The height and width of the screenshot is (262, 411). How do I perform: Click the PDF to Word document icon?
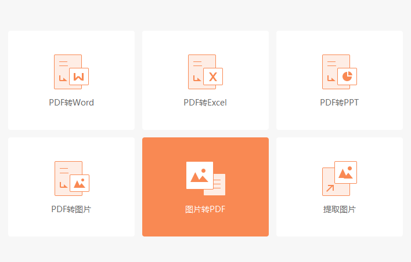[71, 72]
